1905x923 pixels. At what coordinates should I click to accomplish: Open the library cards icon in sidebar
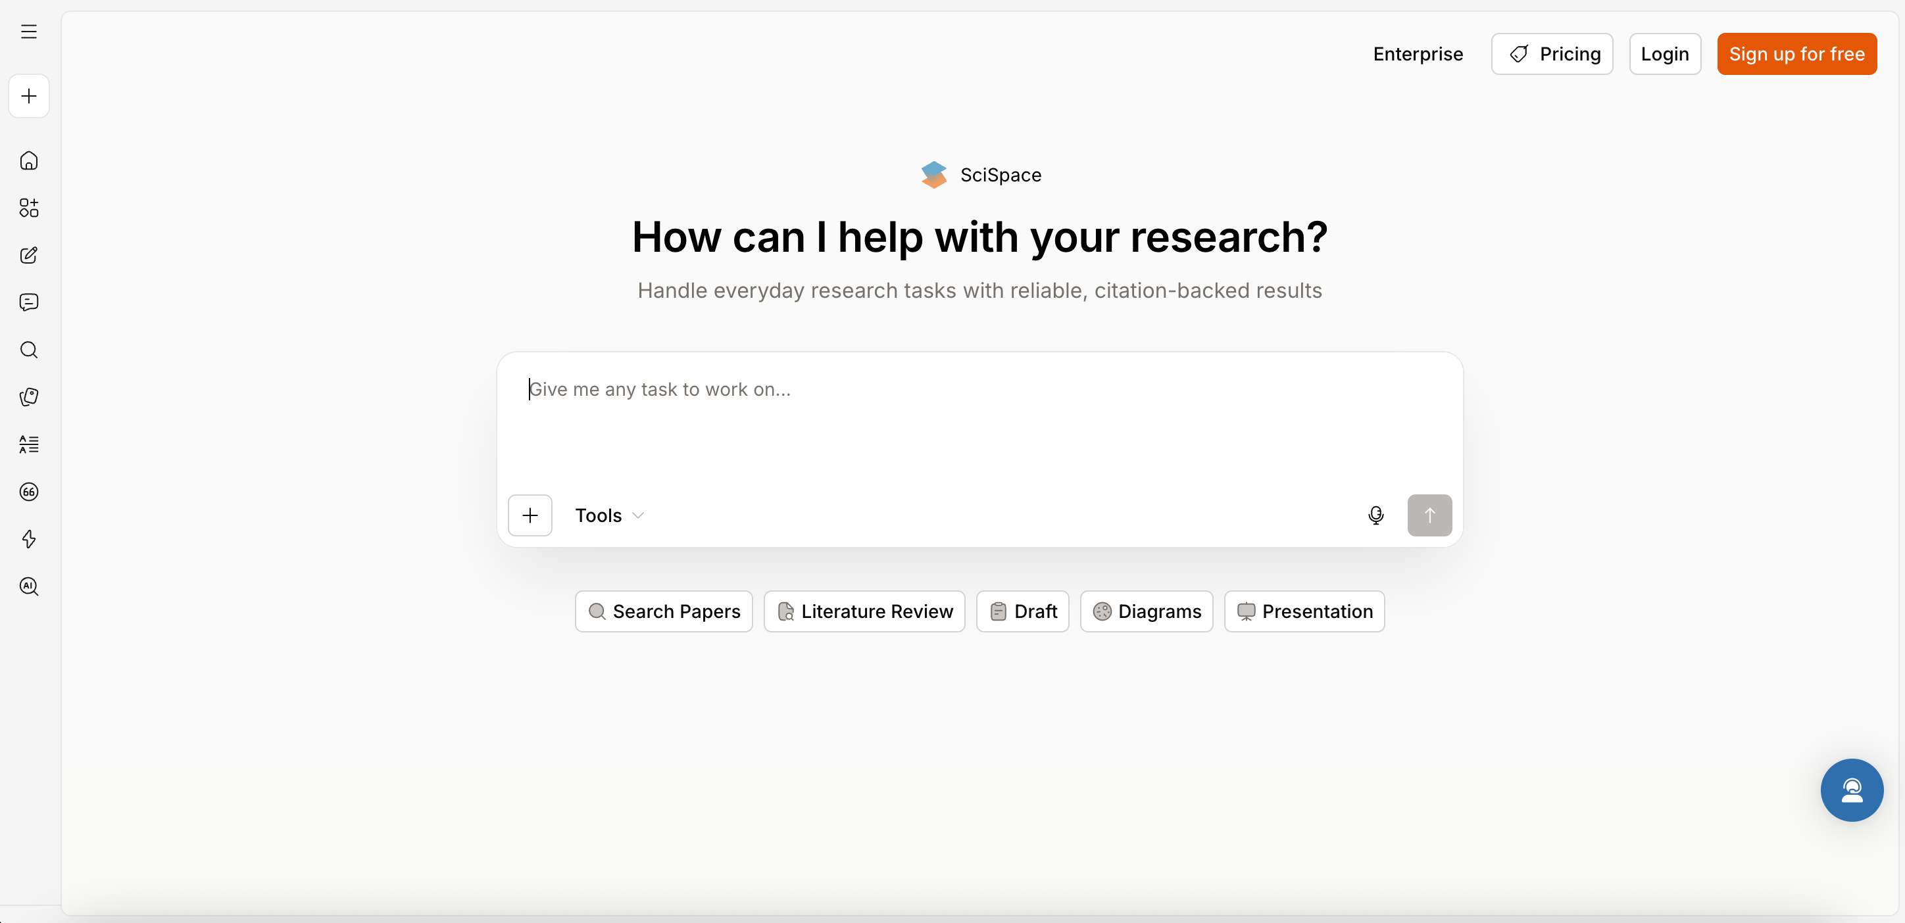29,397
